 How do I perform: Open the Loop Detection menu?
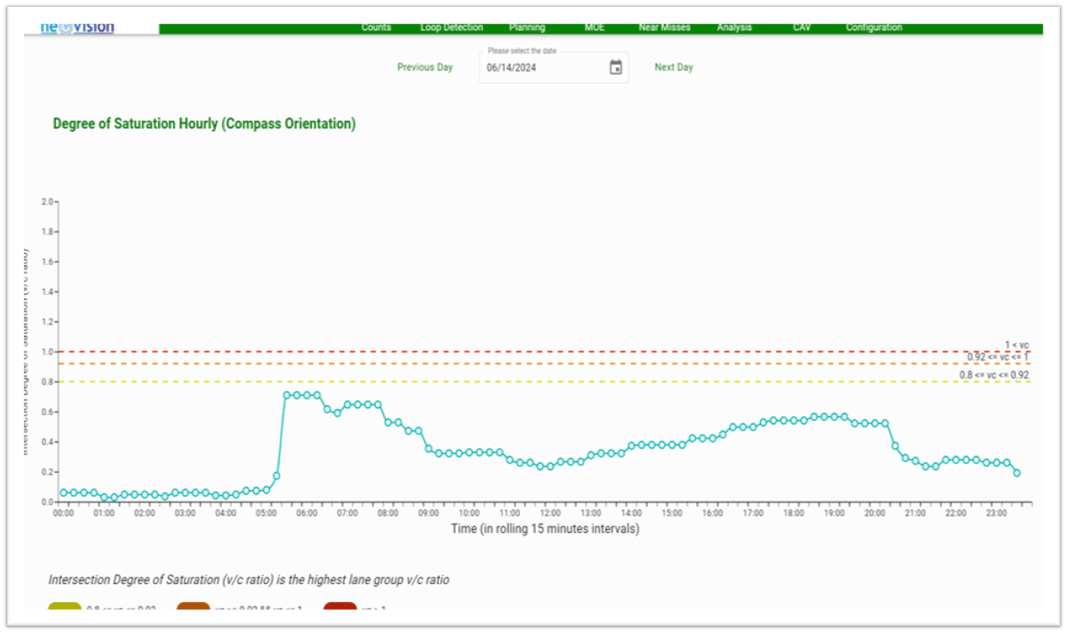[451, 28]
